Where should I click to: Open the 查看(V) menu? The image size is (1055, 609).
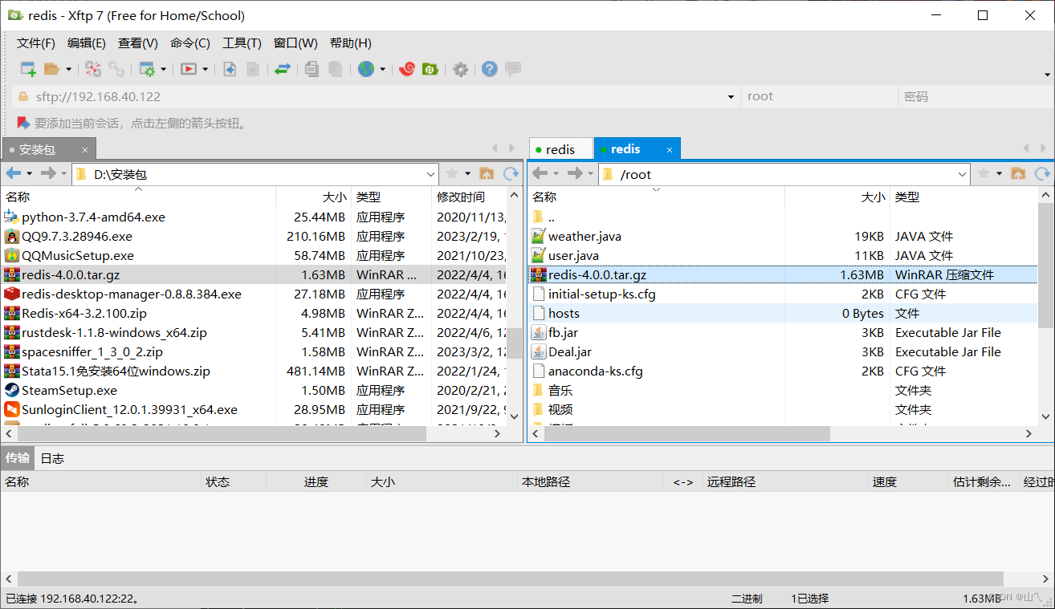[x=138, y=43]
